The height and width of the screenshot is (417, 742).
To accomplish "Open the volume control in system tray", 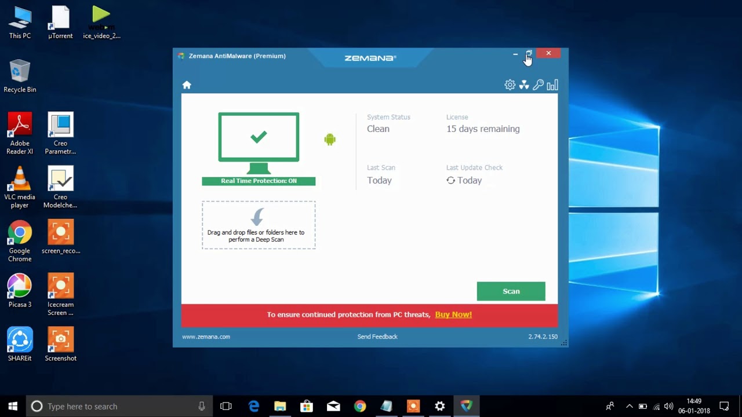I will pyautogui.click(x=668, y=406).
